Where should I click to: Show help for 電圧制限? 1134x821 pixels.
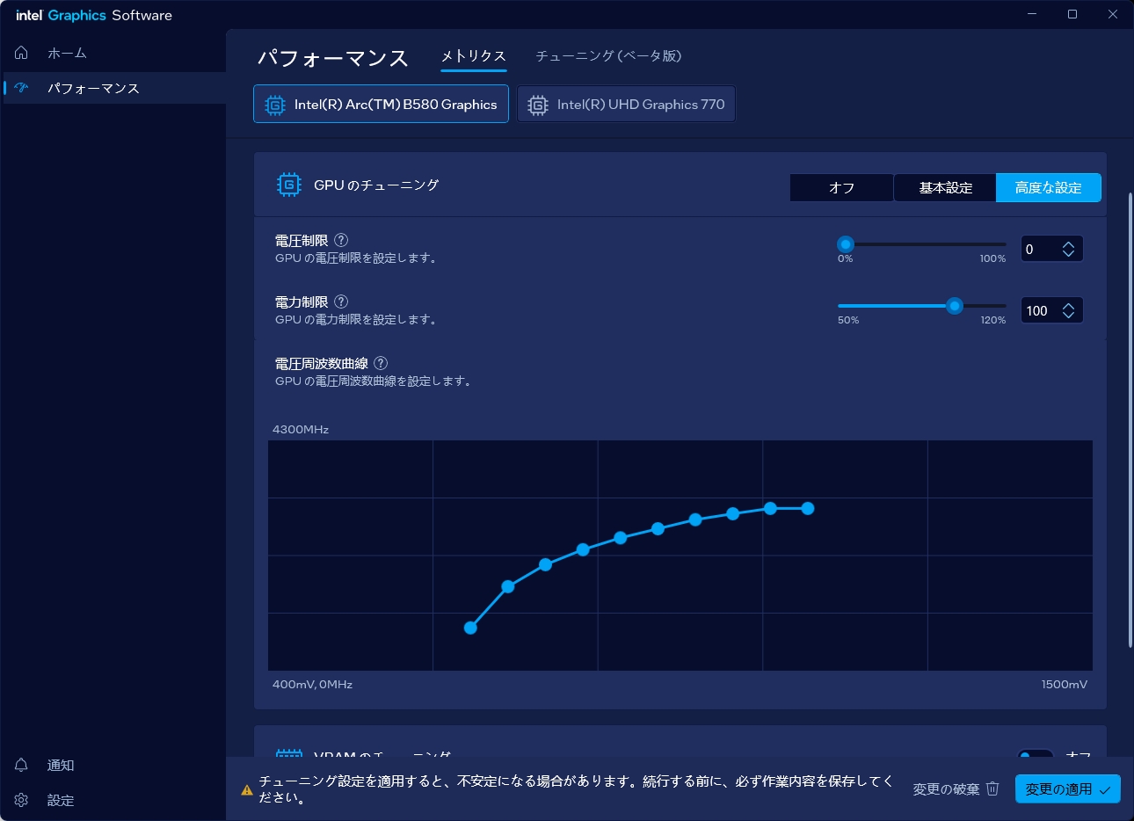click(x=341, y=240)
